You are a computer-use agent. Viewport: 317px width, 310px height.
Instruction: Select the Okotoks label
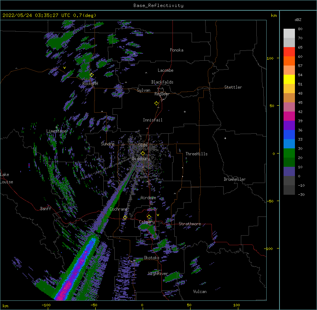tap(152, 258)
